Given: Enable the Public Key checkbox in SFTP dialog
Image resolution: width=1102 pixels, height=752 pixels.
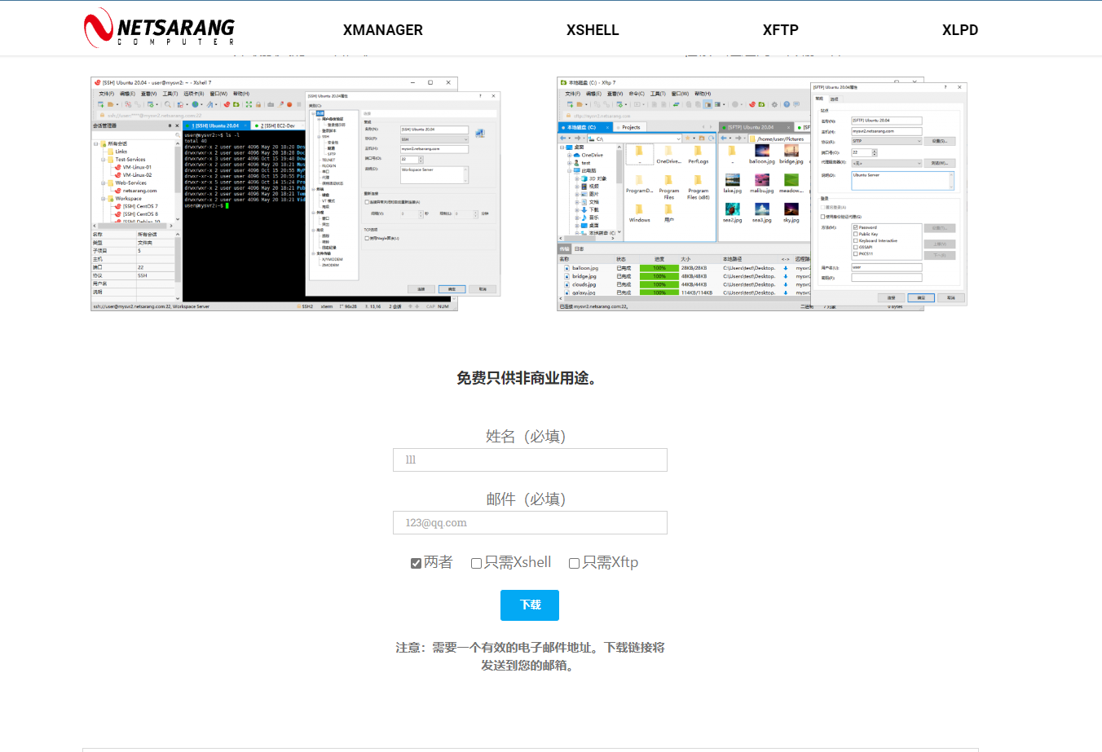Looking at the screenshot, I should point(855,234).
